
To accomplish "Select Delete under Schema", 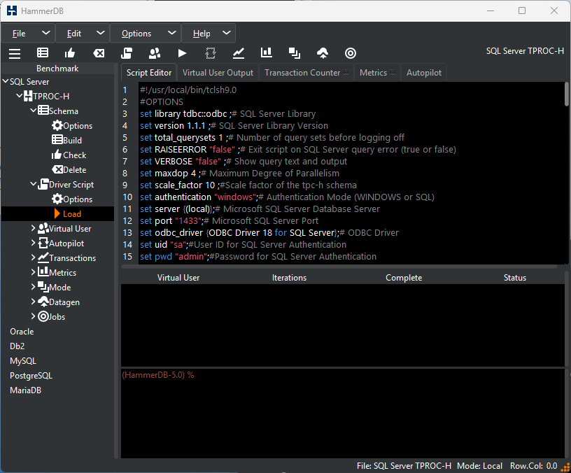I will [69, 170].
